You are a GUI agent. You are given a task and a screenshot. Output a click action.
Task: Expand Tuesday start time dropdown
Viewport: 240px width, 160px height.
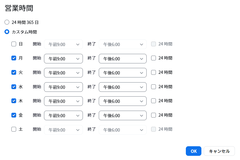pos(63,73)
